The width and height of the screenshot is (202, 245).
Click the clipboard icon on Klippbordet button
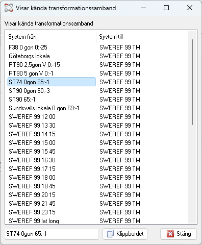click(110, 234)
